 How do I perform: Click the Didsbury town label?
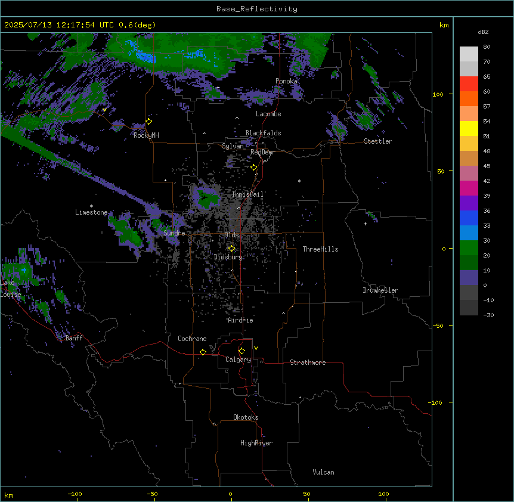228,257
